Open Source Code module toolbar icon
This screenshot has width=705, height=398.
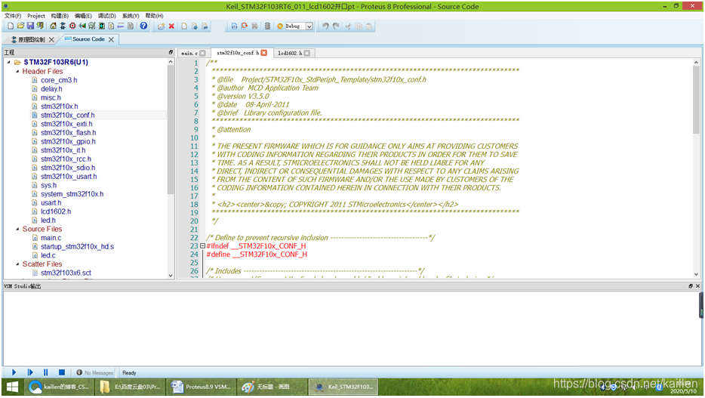tap(121, 26)
